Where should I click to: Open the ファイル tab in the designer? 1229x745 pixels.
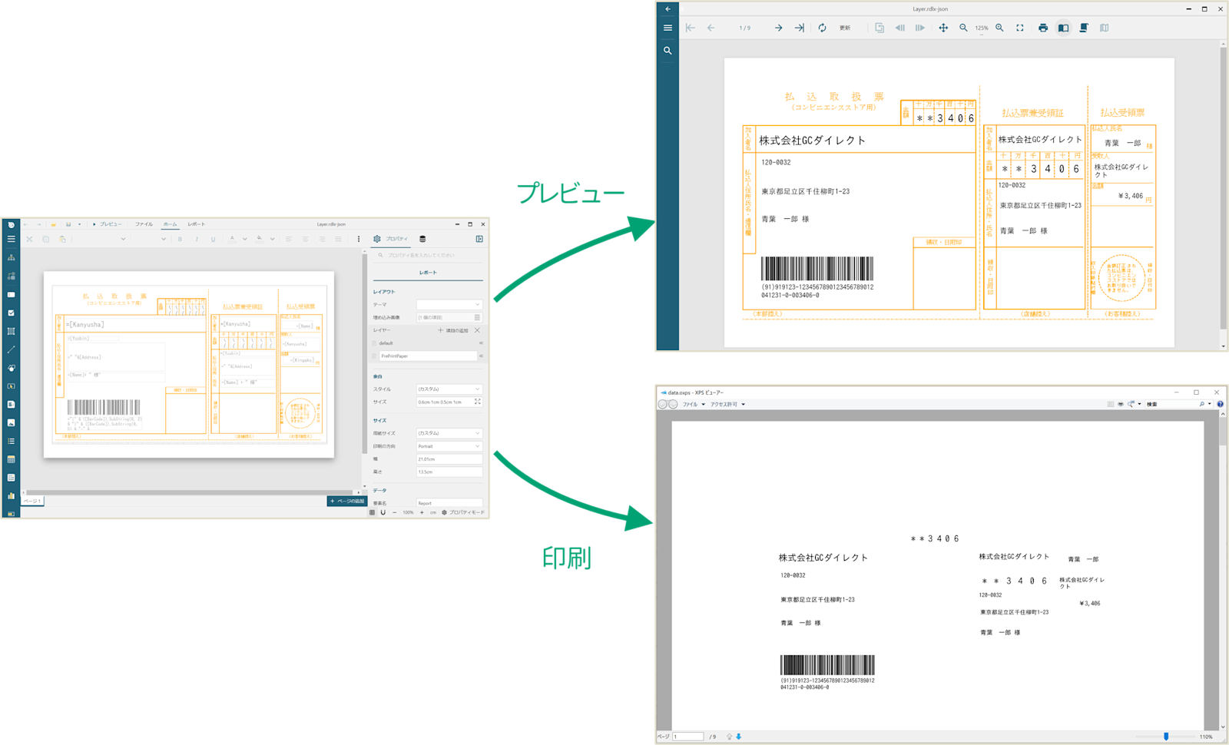[144, 224]
